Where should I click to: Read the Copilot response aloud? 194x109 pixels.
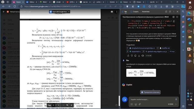143,56
